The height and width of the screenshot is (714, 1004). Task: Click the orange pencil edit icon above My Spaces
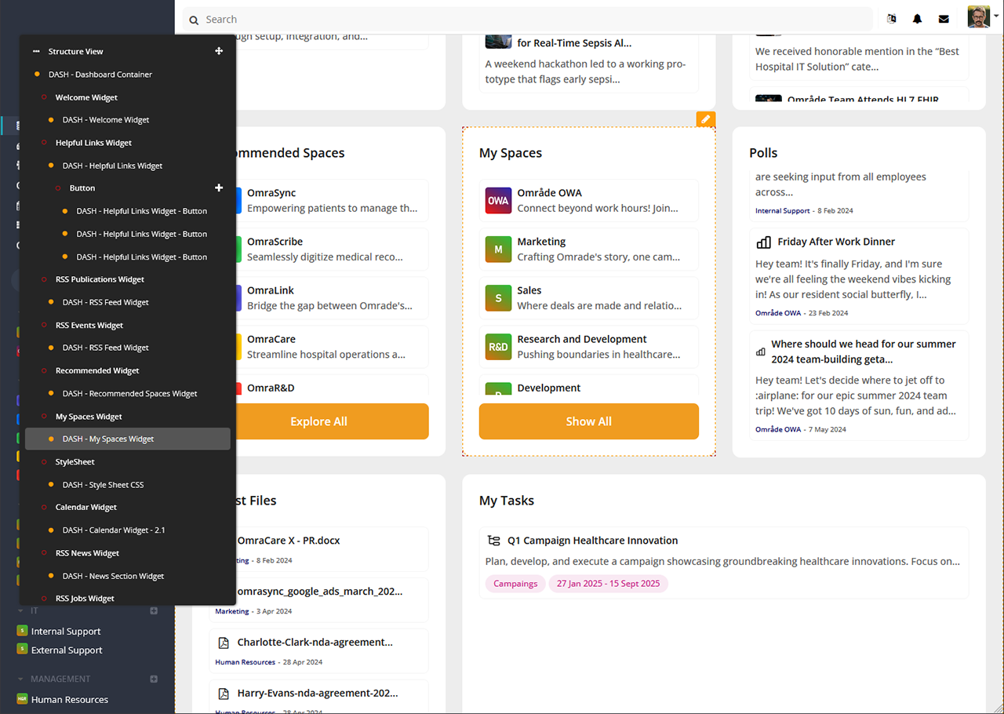tap(705, 119)
